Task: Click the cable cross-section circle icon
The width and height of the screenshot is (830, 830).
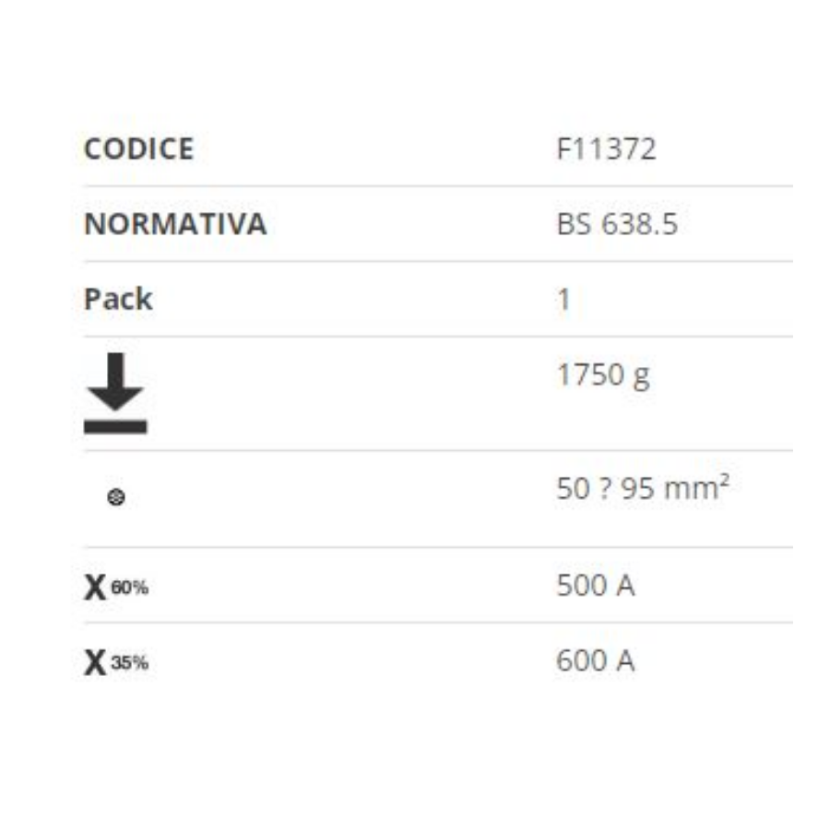Action: [x=116, y=497]
